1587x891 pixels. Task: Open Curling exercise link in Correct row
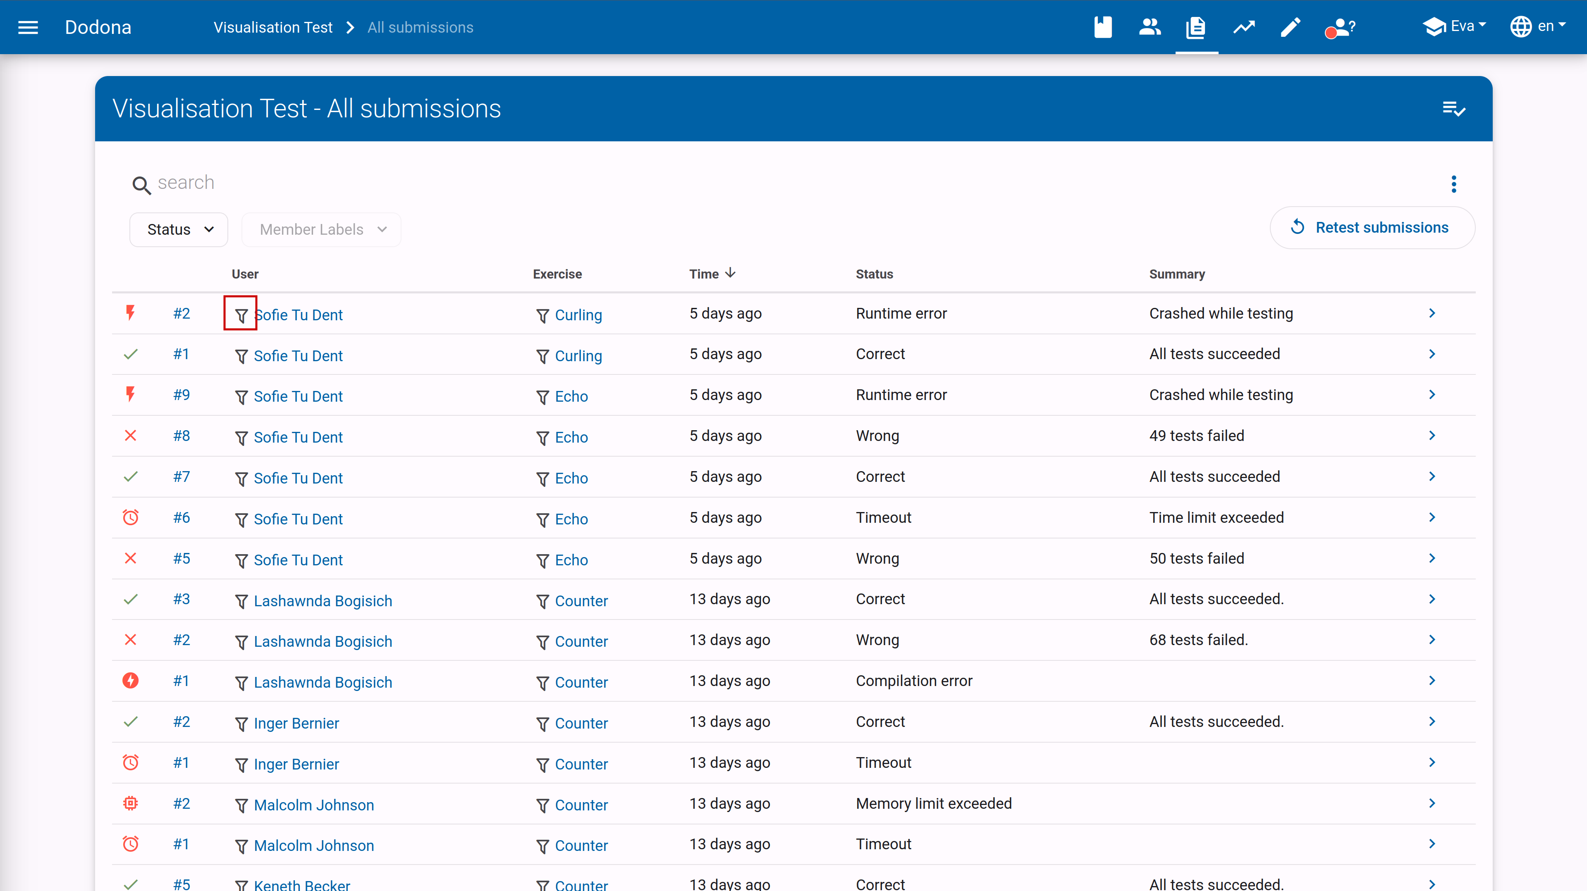pos(578,356)
